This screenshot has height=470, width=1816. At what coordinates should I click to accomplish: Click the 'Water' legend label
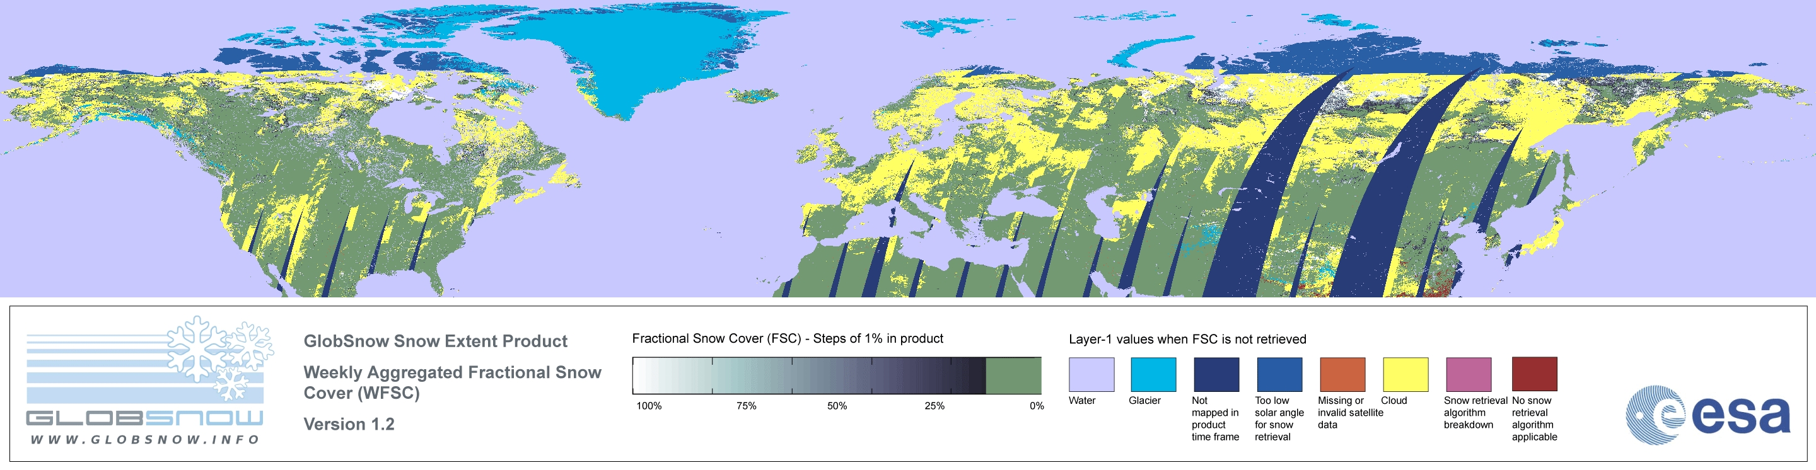click(x=1082, y=400)
